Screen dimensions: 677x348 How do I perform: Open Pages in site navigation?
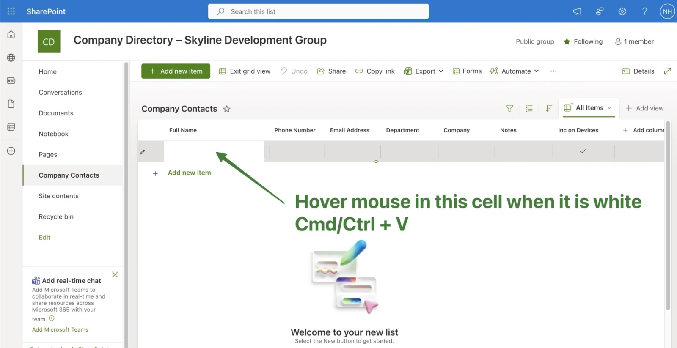[x=48, y=154]
